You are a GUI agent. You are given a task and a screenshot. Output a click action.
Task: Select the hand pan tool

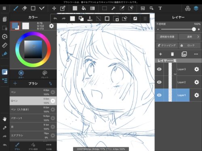coord(4,119)
